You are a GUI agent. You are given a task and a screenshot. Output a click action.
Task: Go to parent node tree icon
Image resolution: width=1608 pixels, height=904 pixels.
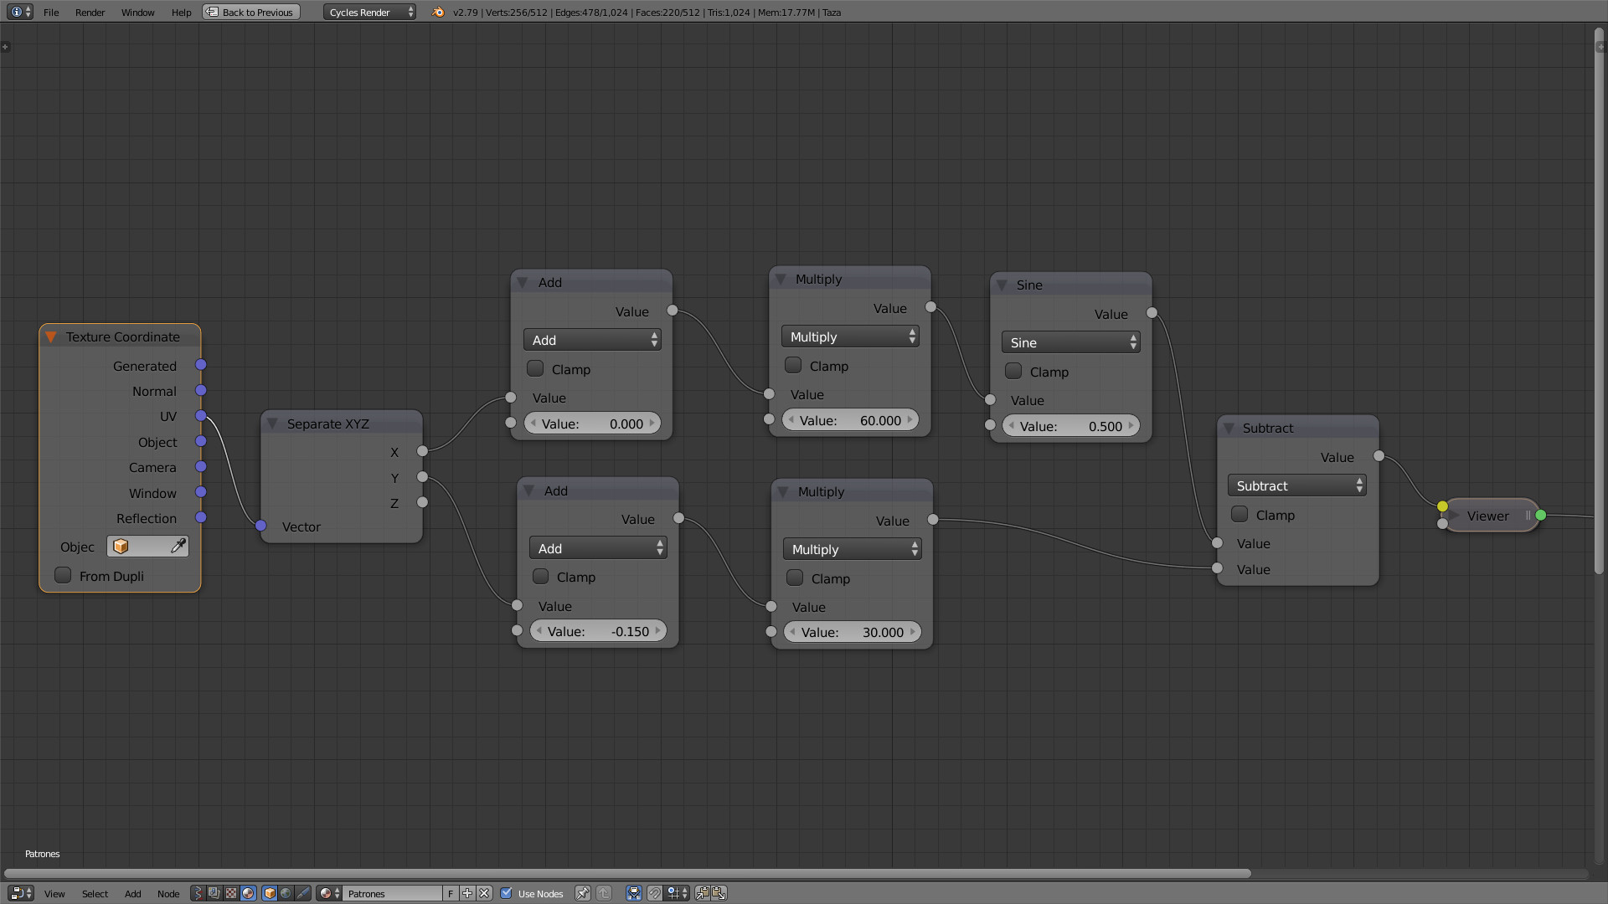coord(604,893)
